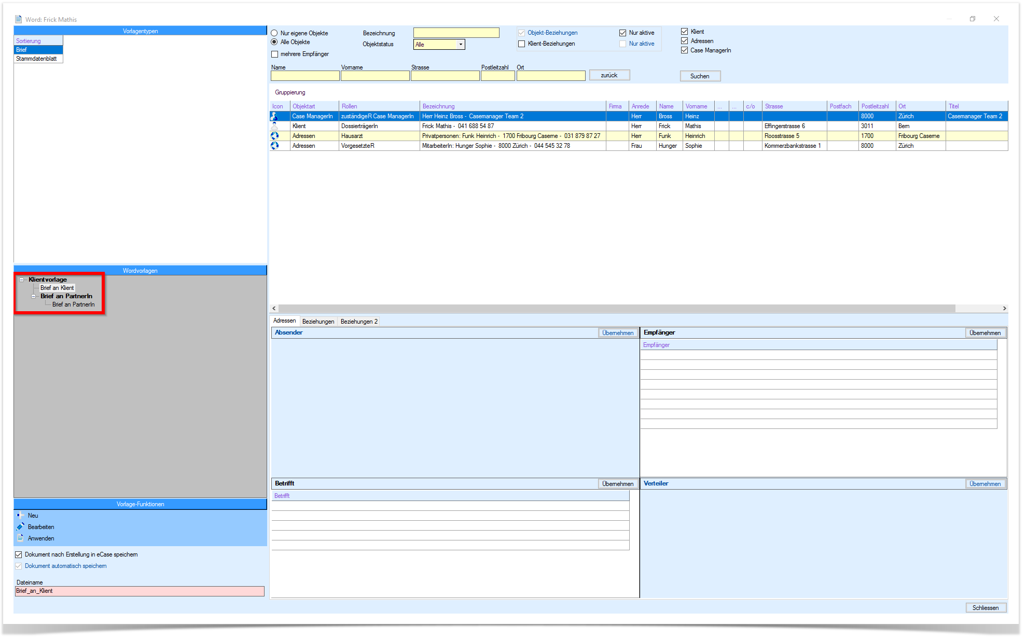Click Übernehmen in the Betrifft panel
1026x639 pixels.
tap(618, 484)
